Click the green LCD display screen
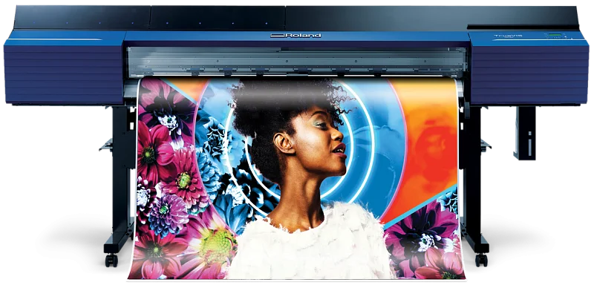 (x=554, y=35)
